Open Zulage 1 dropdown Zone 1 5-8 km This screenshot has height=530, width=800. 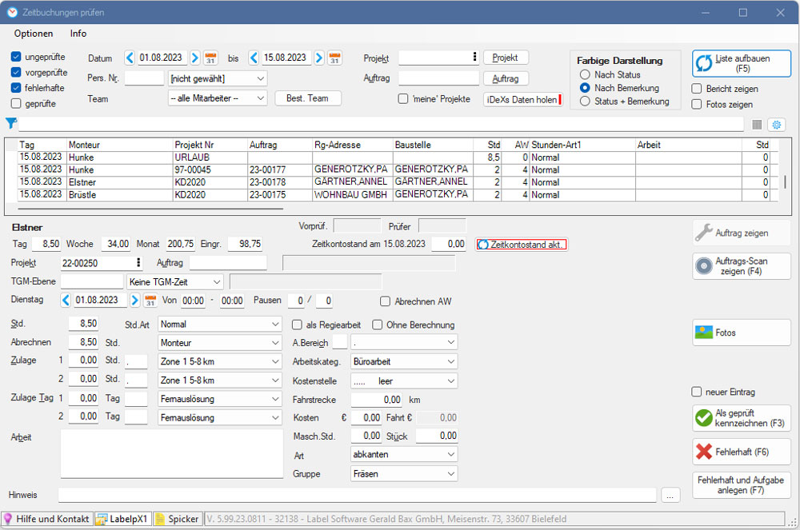click(219, 361)
